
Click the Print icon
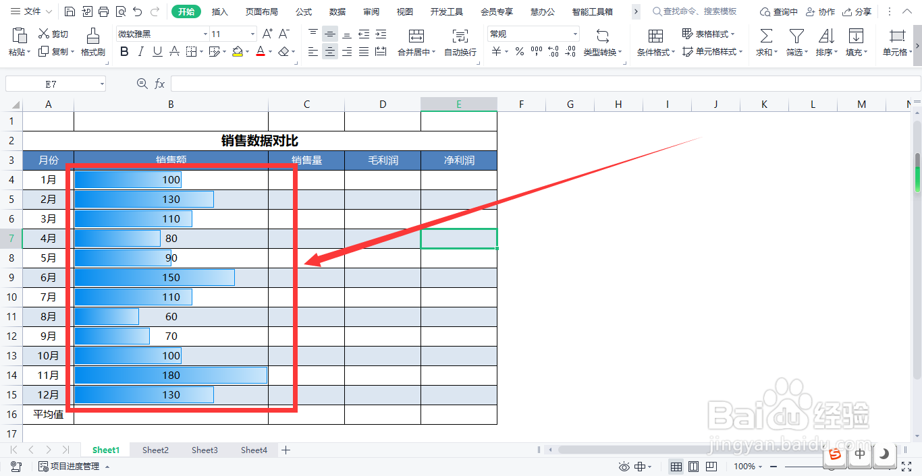103,11
